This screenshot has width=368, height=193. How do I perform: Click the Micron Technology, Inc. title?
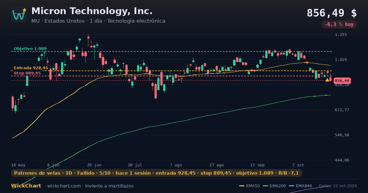(x=92, y=11)
